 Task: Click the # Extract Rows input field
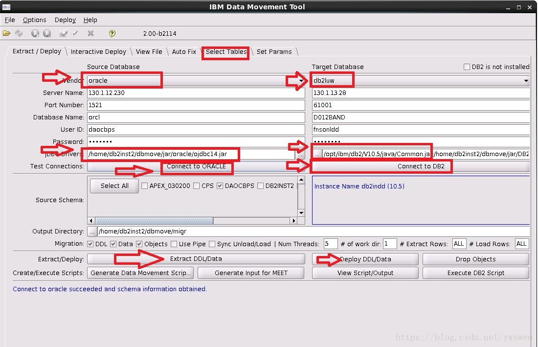459,244
